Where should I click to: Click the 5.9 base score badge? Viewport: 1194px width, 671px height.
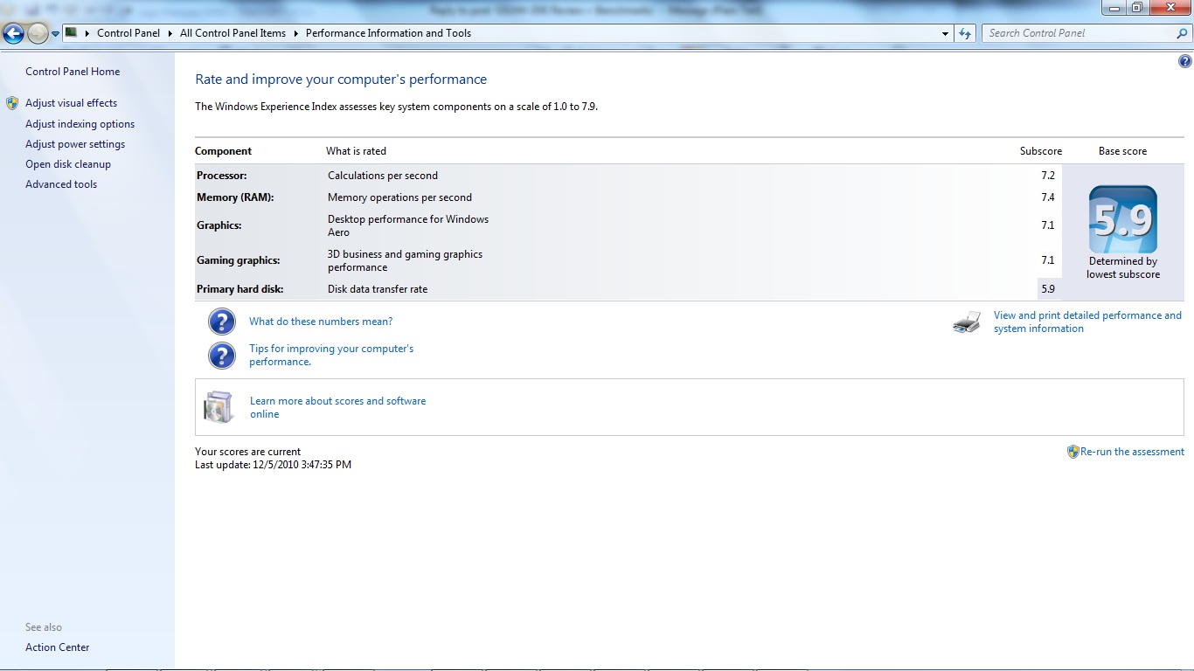pyautogui.click(x=1122, y=219)
